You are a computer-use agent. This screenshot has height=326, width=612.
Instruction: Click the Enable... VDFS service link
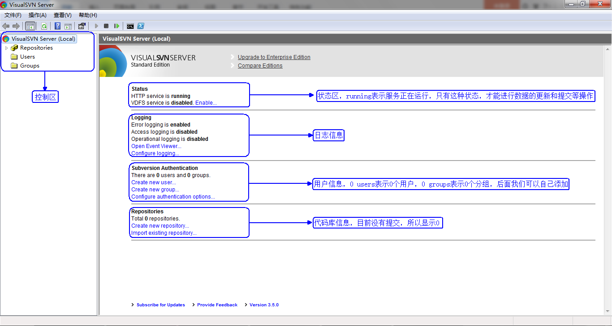pos(206,103)
